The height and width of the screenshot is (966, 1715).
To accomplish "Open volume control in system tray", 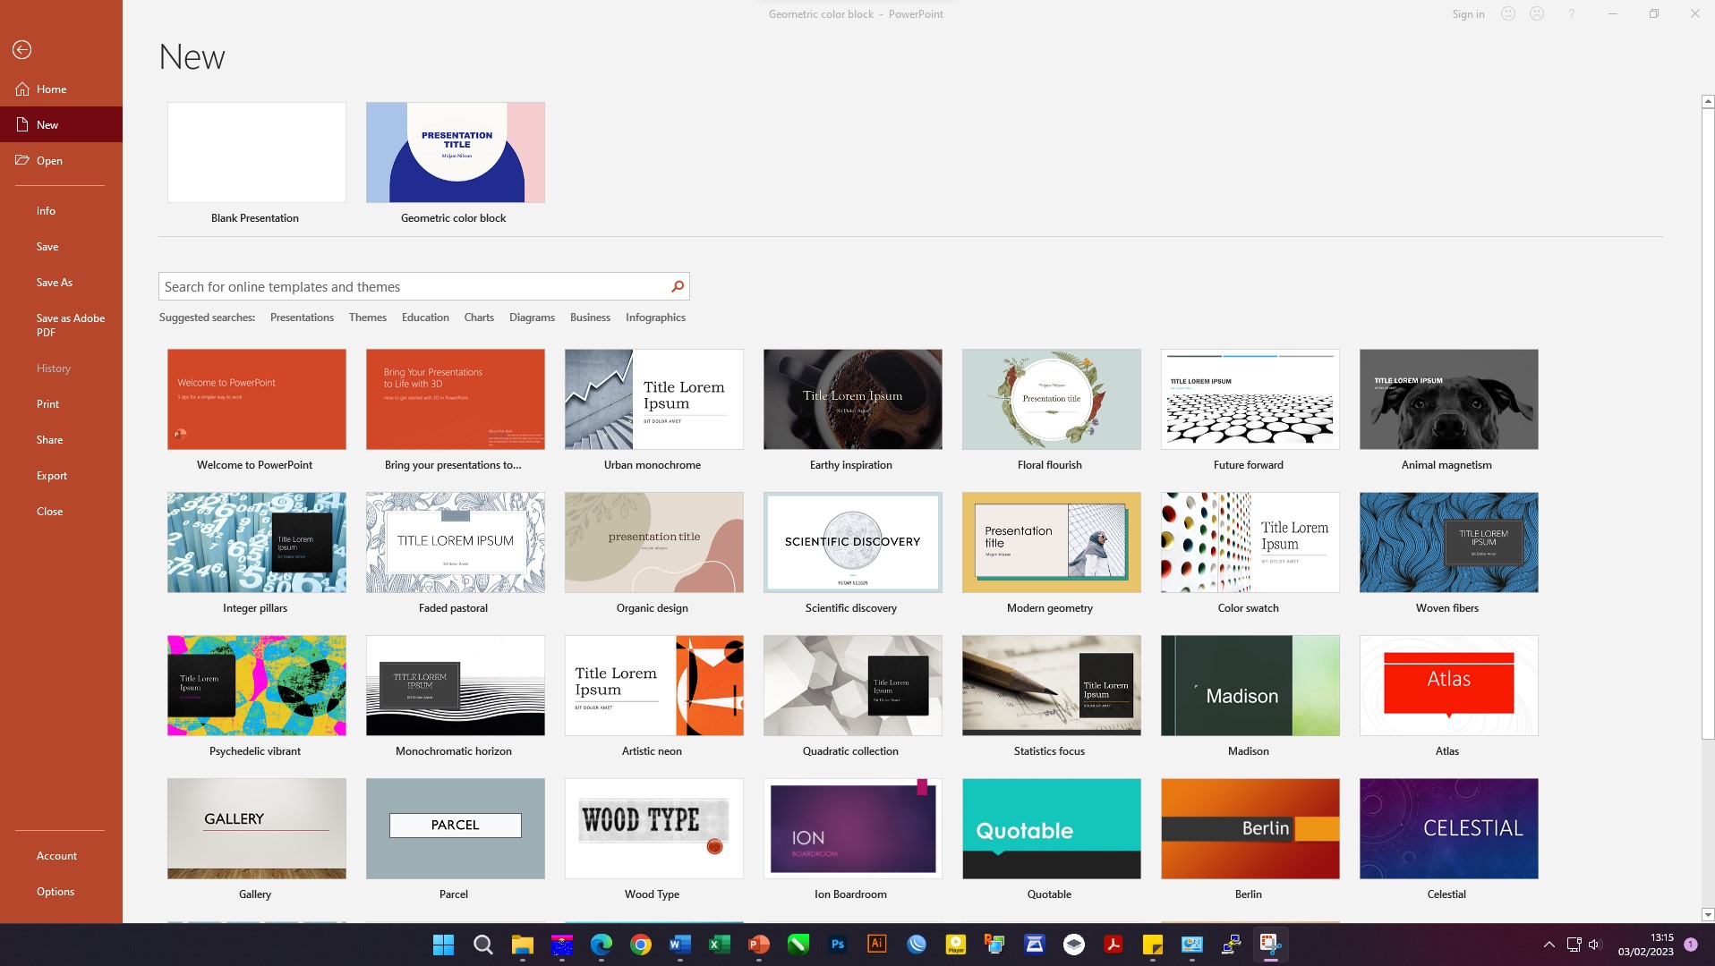I will coord(1594,945).
